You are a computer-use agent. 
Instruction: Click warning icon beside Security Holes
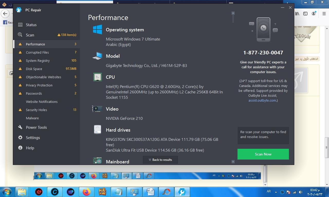pos(20,110)
